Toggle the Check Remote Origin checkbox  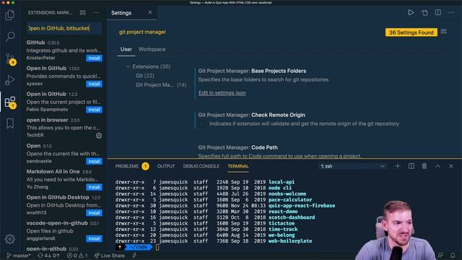pyautogui.click(x=202, y=124)
